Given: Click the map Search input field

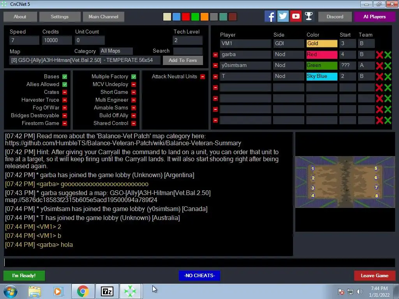Looking at the screenshot, I should [x=188, y=51].
